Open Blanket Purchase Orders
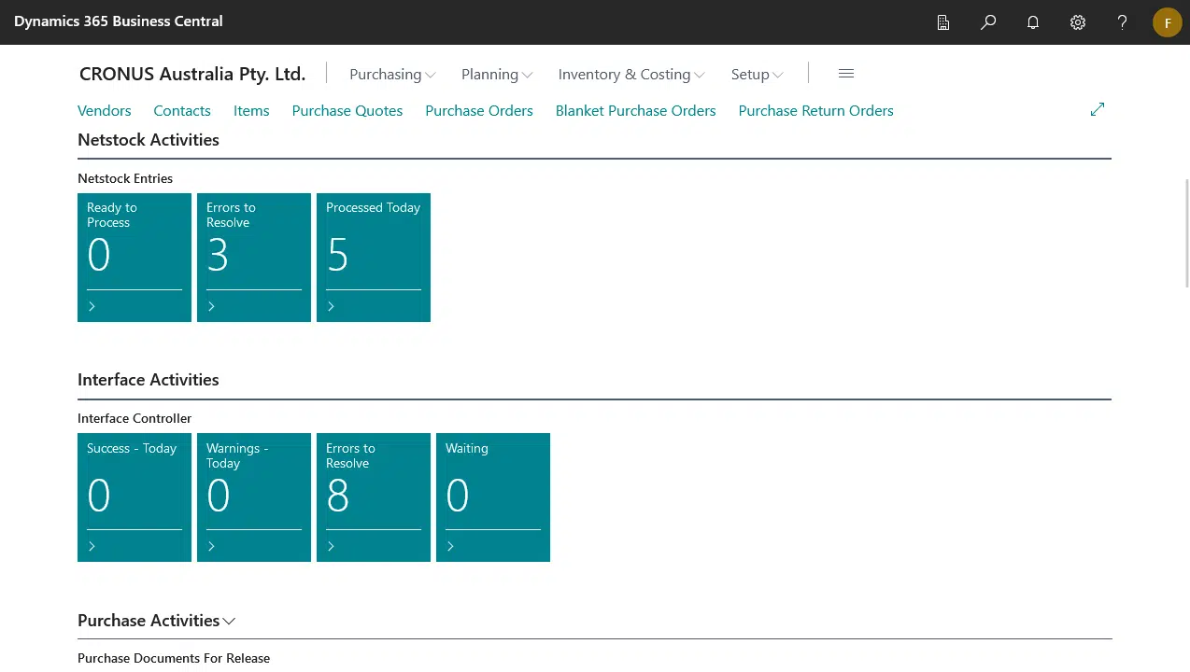The height and width of the screenshot is (672, 1190). click(x=636, y=110)
